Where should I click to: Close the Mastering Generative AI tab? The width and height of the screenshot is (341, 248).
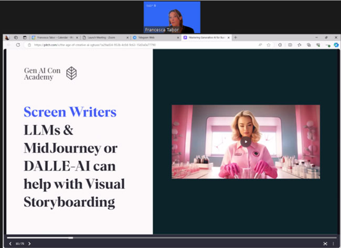[x=228, y=38]
